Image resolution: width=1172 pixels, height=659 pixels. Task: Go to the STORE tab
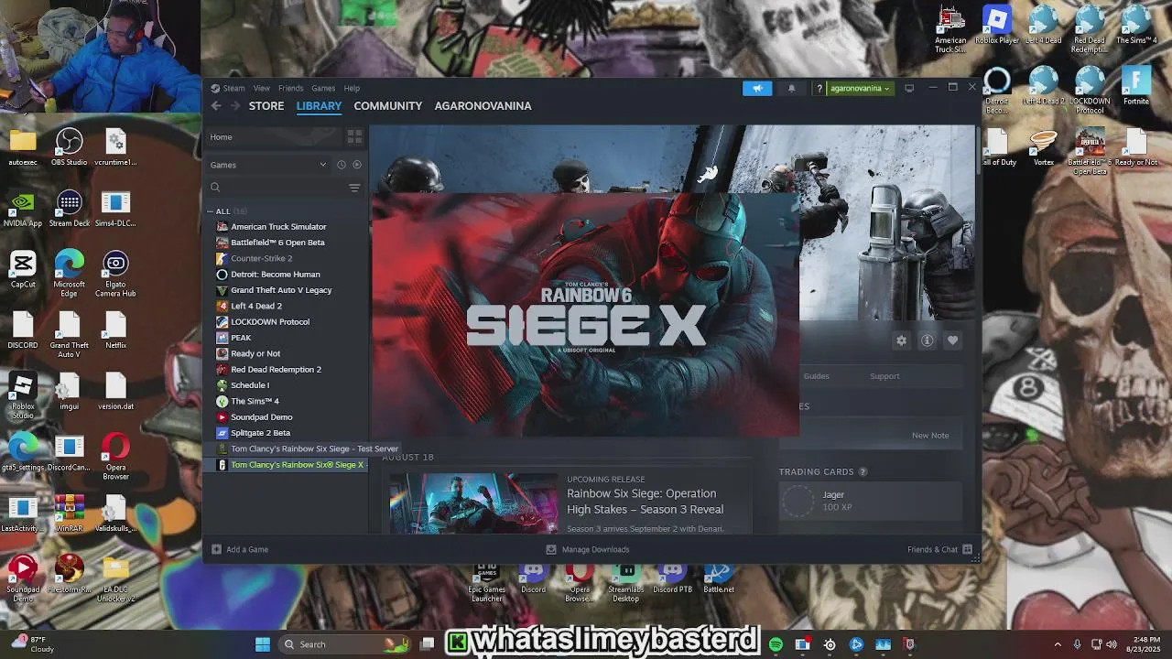click(x=266, y=106)
